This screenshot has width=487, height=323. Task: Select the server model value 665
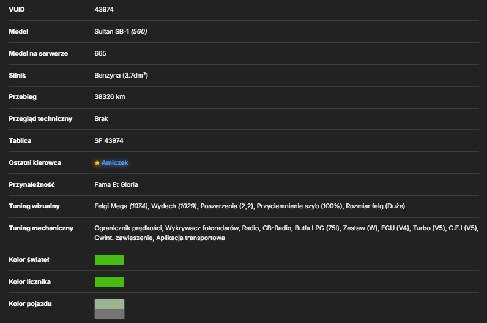pos(100,53)
